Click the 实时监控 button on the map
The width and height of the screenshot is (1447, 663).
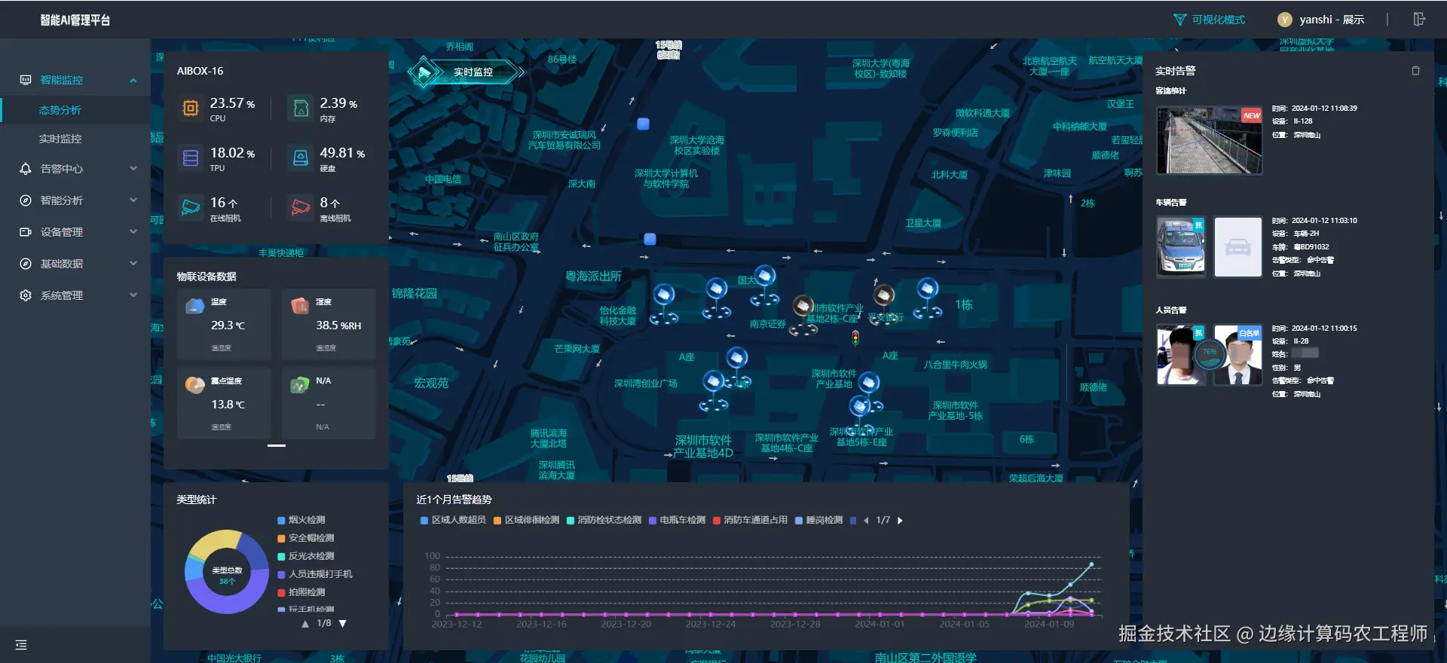466,72
